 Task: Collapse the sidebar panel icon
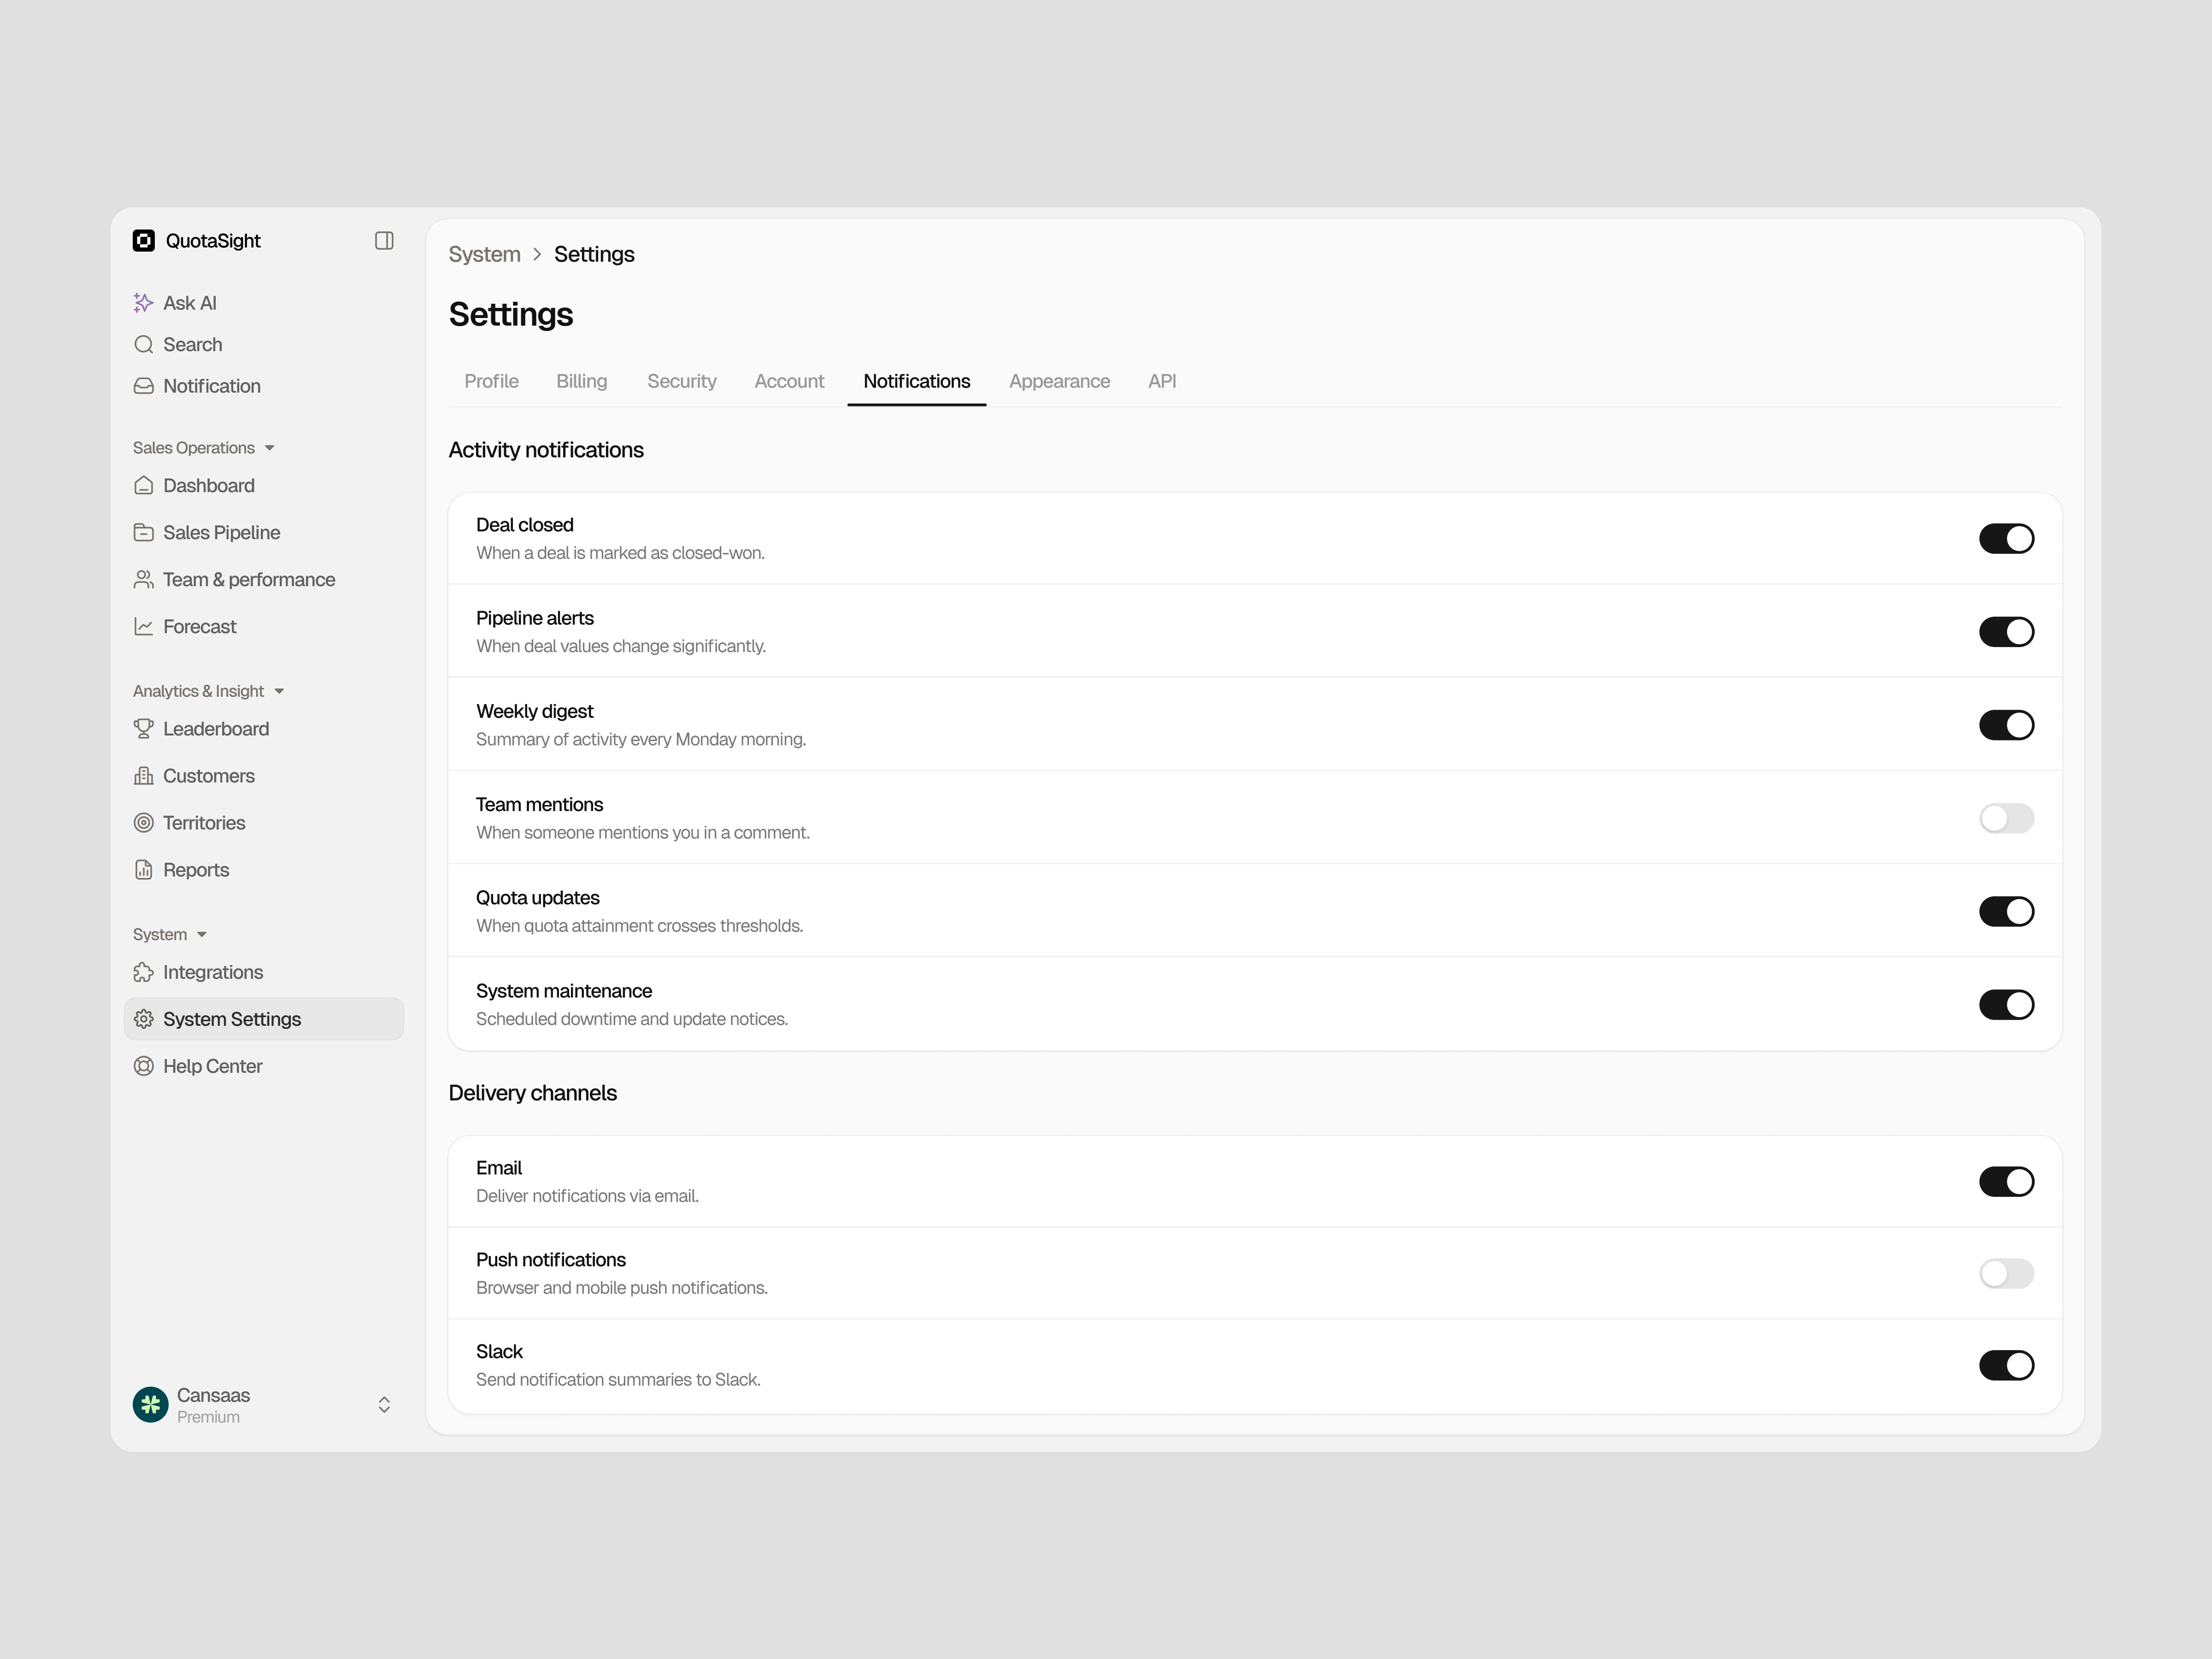click(384, 241)
